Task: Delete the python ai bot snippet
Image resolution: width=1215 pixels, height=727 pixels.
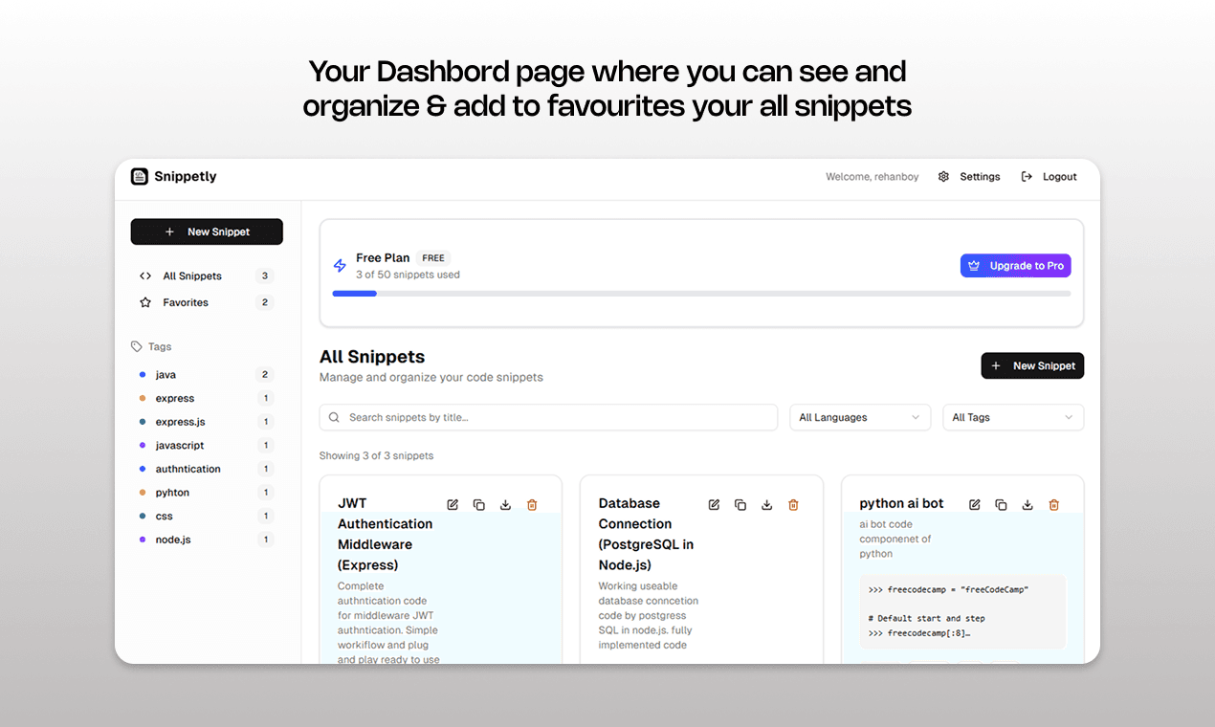Action: 1053,505
